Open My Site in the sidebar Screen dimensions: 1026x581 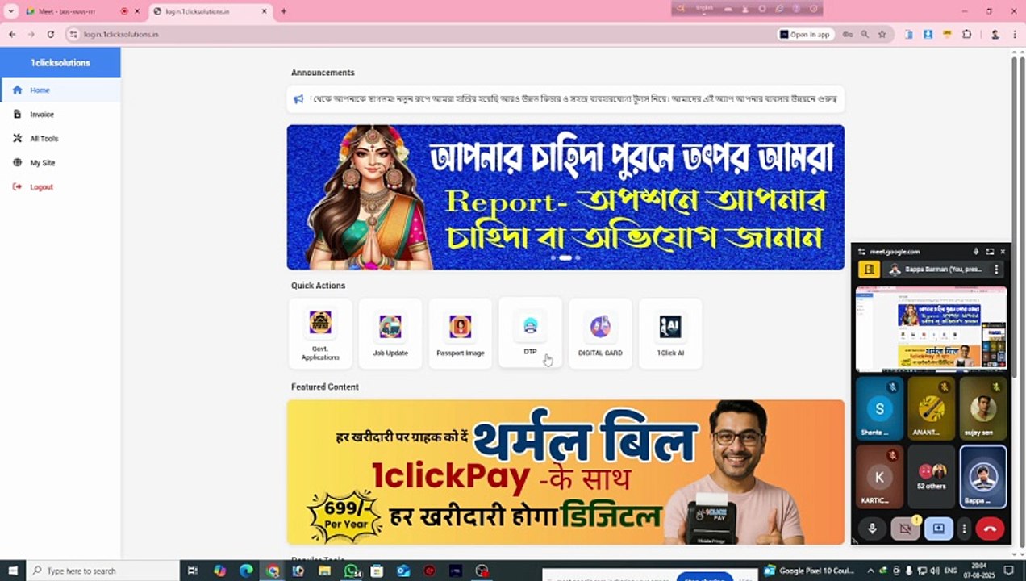pos(60,163)
